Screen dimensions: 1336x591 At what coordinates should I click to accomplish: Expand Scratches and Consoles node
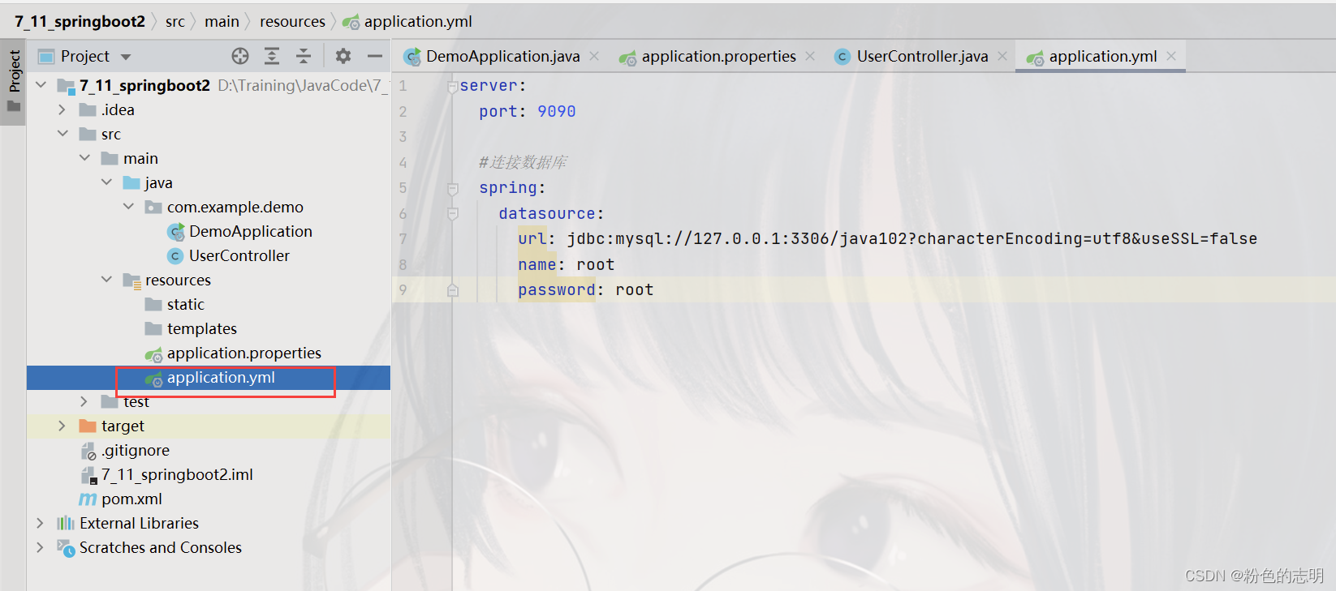[x=41, y=547]
